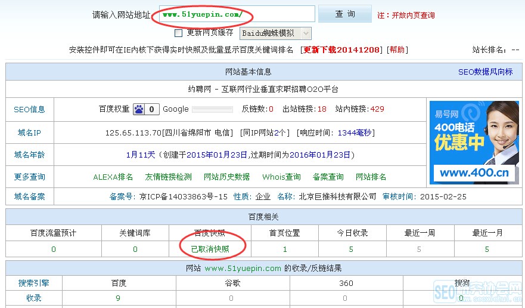Click the 京ICP备14033863号-15 record number
This screenshot has width=525, height=308.
point(184,196)
